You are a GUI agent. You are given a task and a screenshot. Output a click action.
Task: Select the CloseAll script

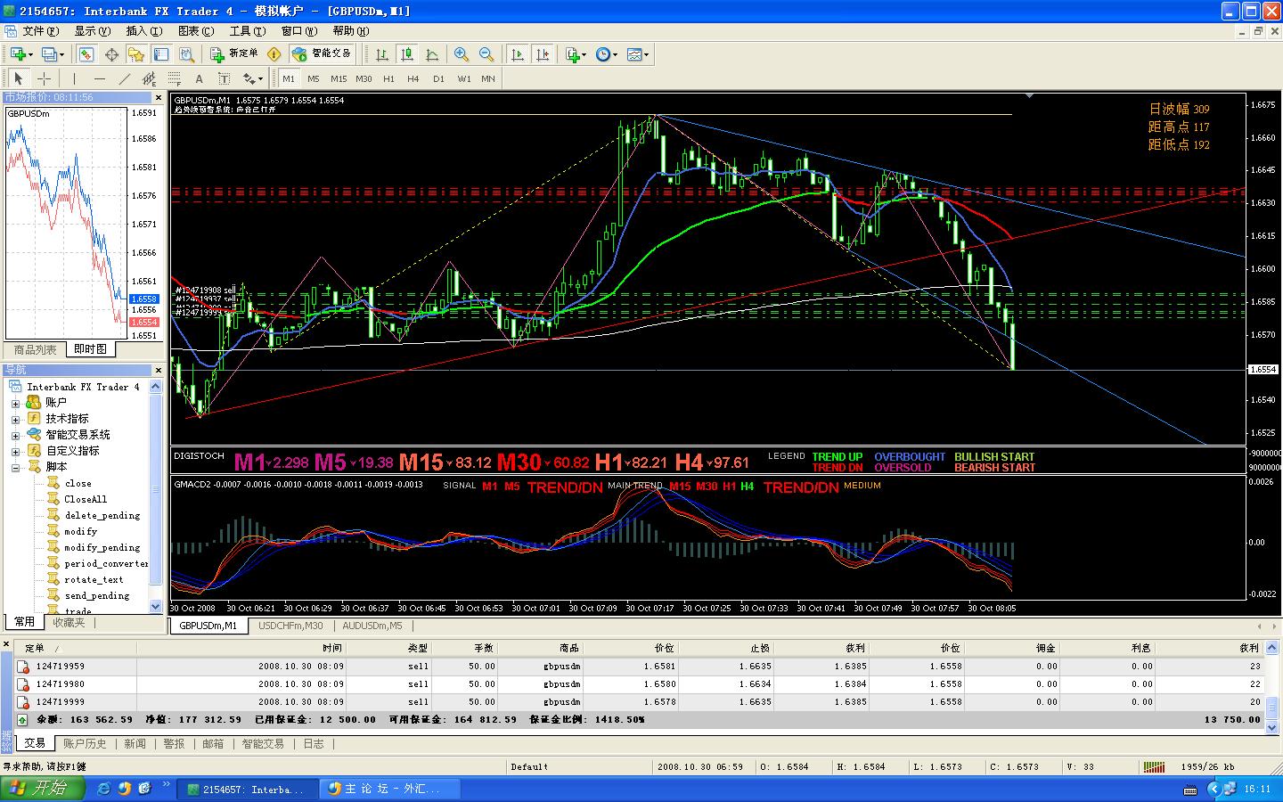86,500
